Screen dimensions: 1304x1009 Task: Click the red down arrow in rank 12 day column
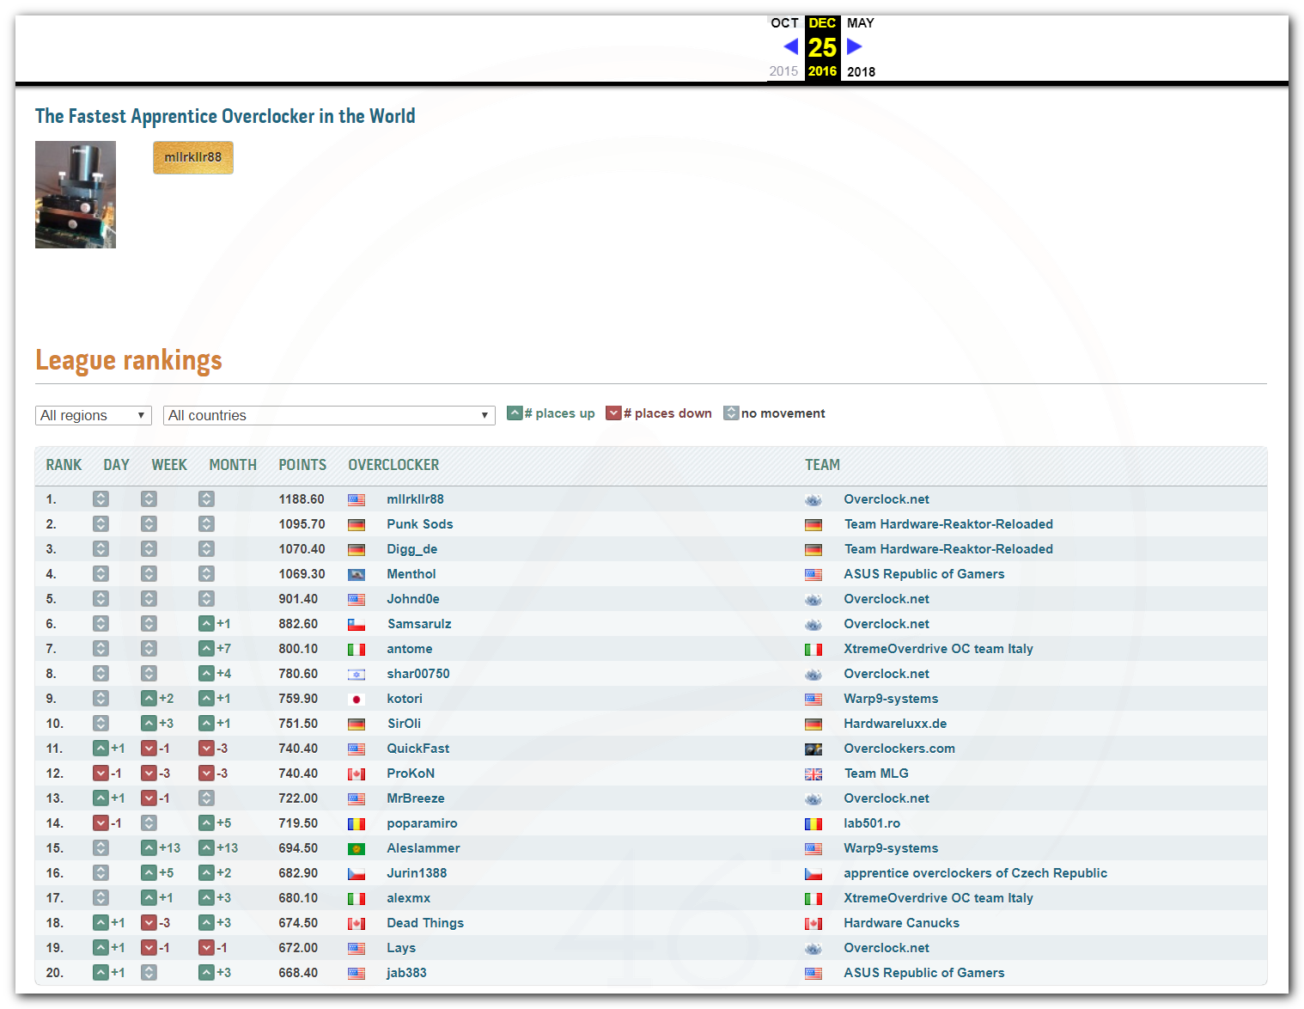(101, 774)
